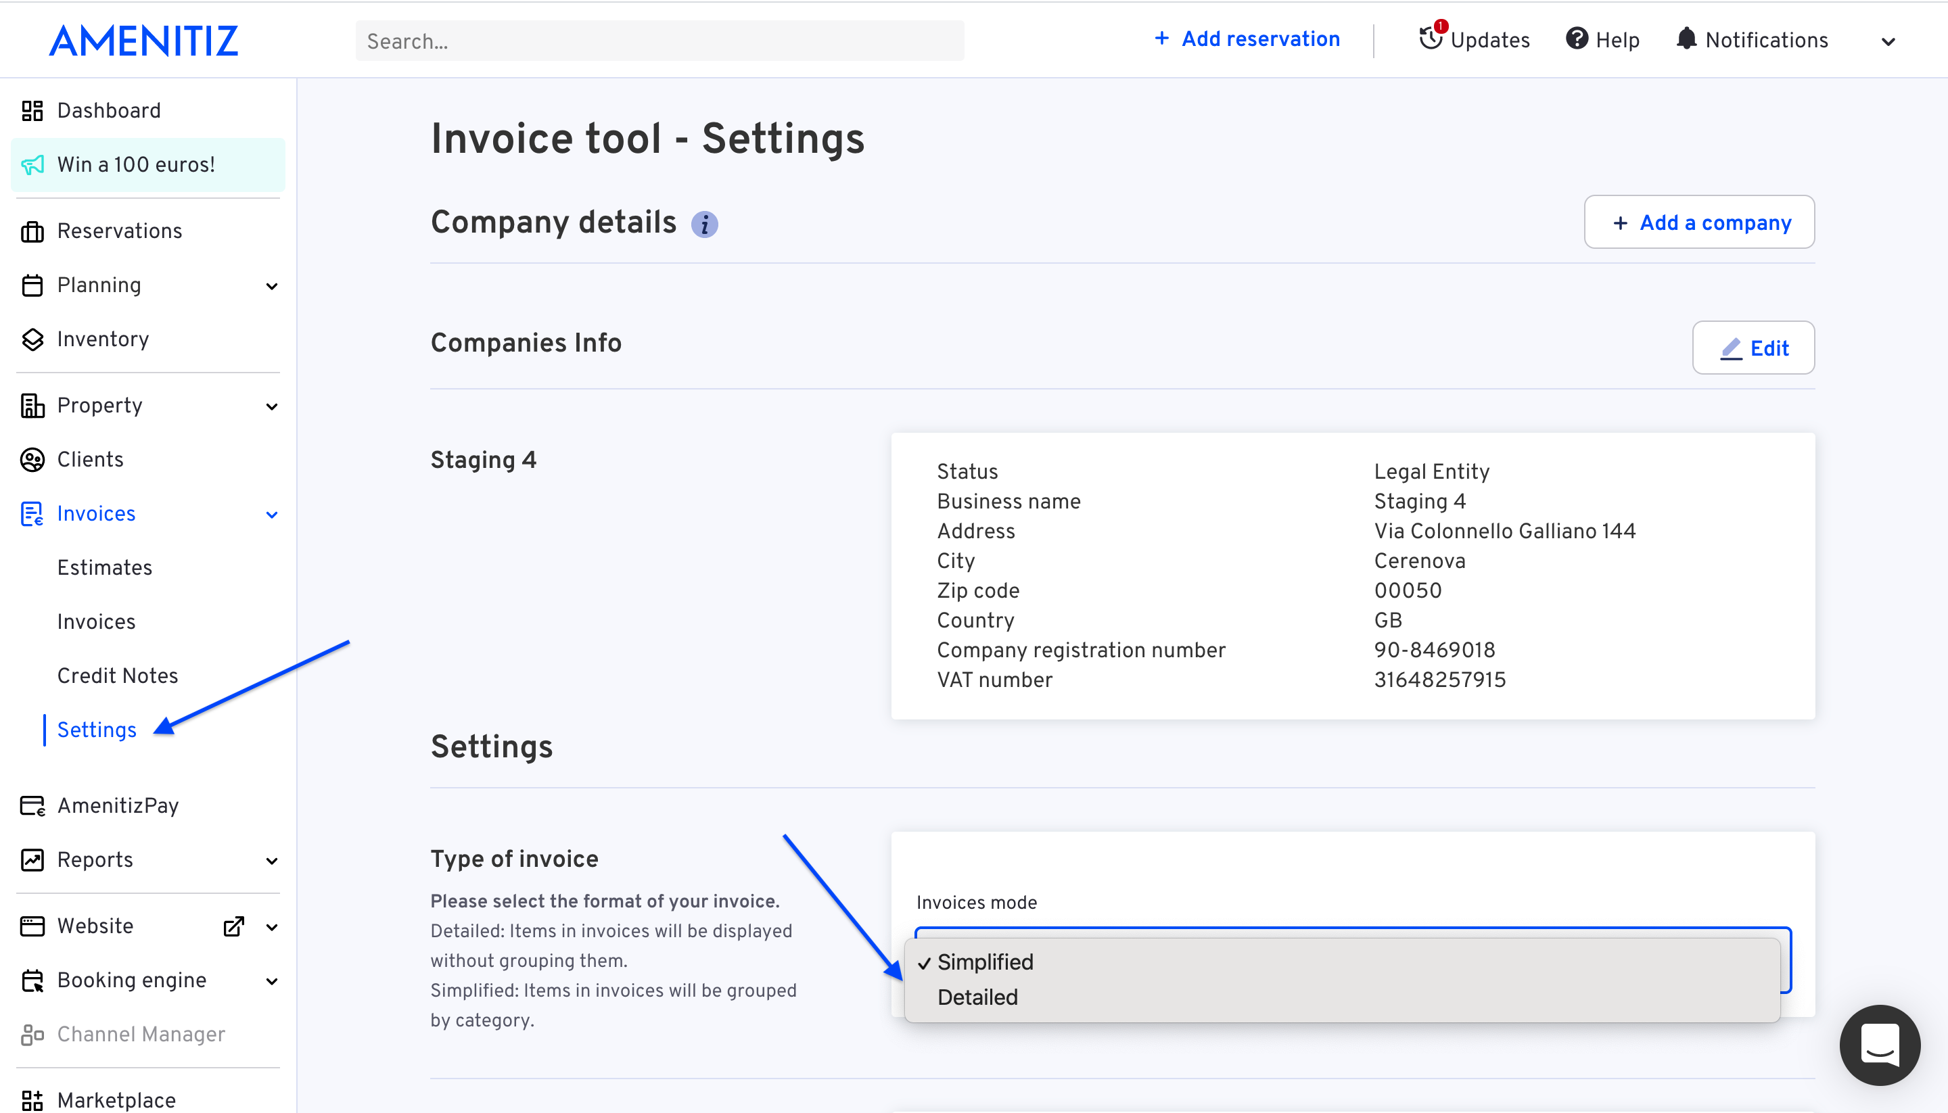Image resolution: width=1948 pixels, height=1113 pixels.
Task: Open the Invoices sub-item
Action: (96, 621)
